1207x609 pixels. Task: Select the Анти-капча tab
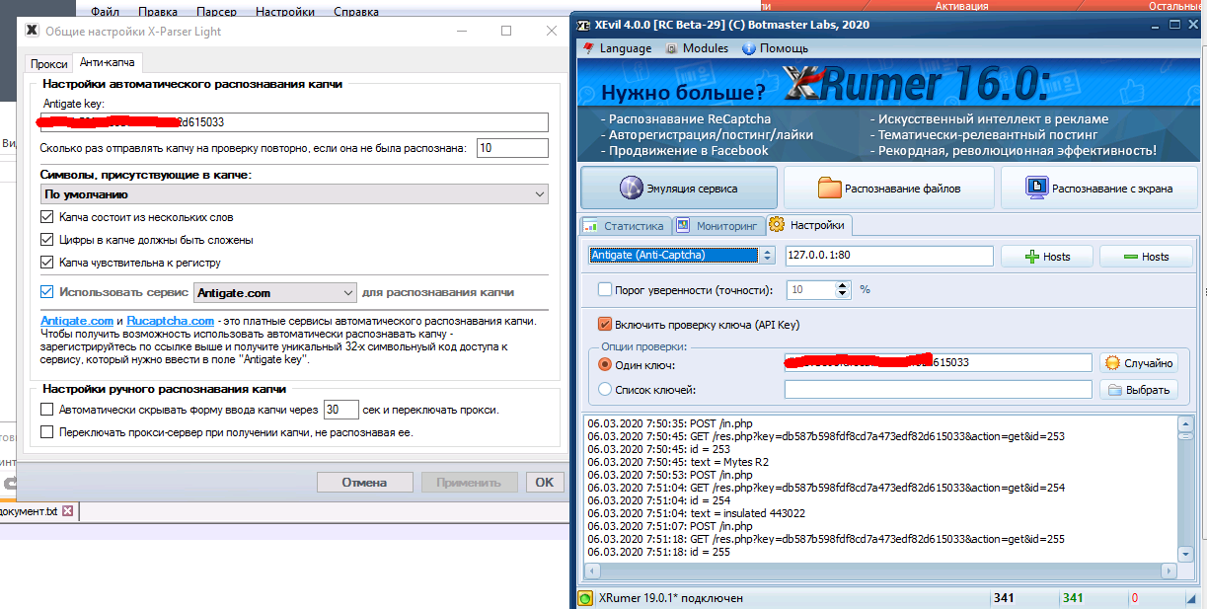(107, 63)
